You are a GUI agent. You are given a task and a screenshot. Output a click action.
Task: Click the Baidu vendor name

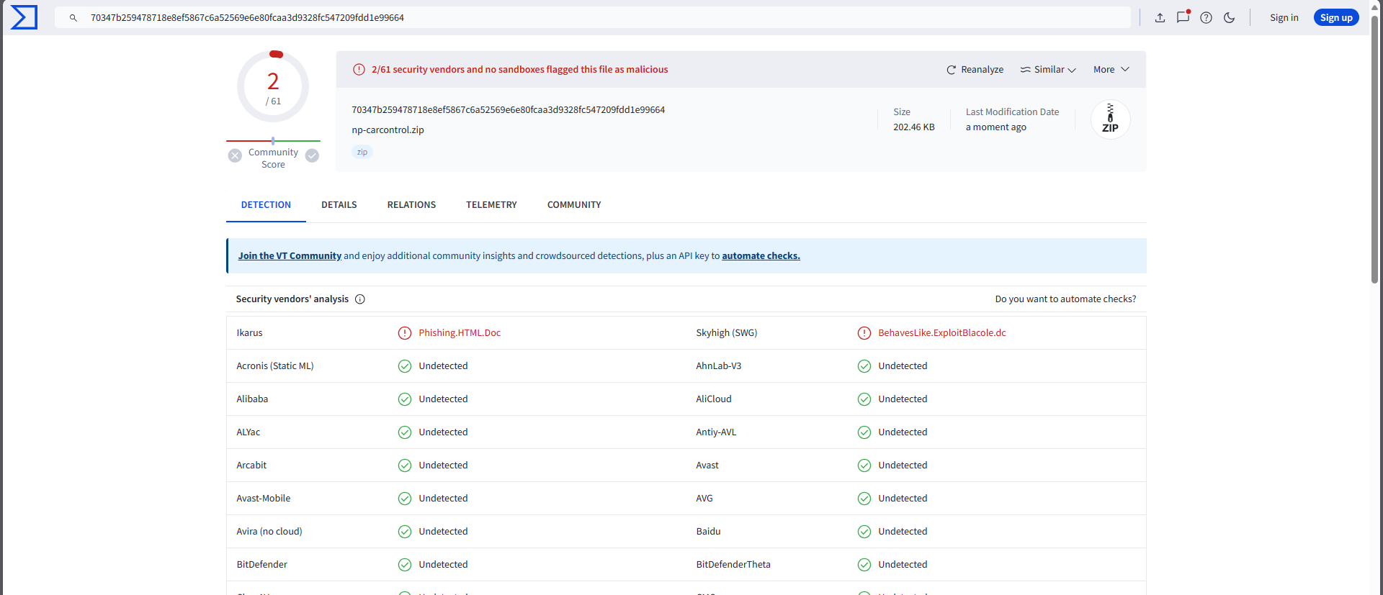pos(708,532)
